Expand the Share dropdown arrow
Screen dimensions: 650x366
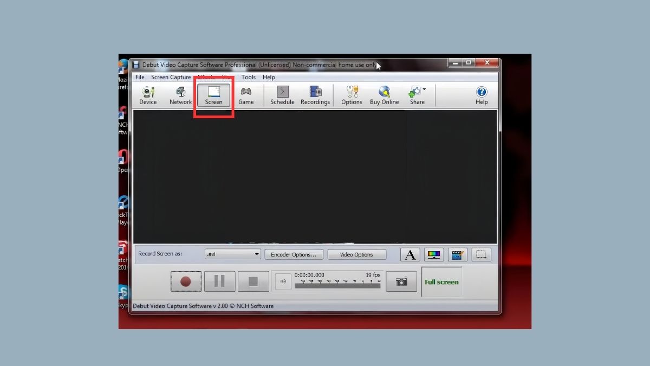[x=424, y=89]
